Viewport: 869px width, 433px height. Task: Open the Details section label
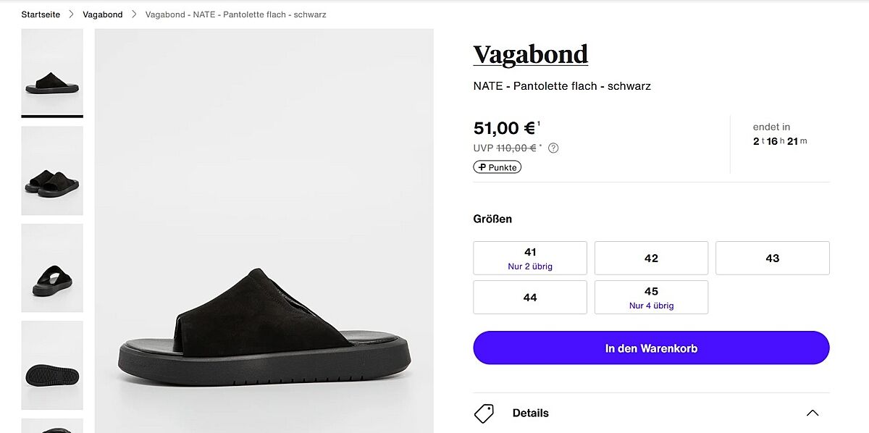(531, 413)
